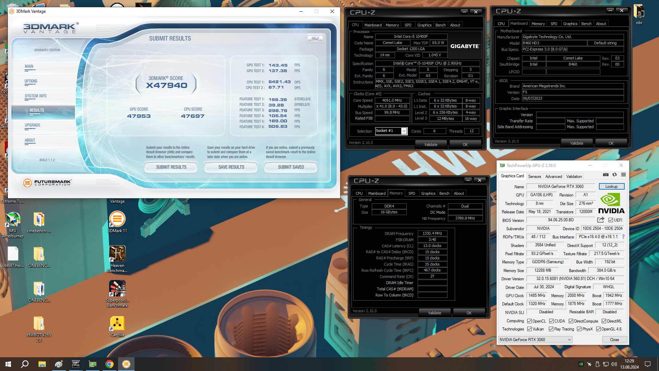
Task: Toggle the DirectML checkbox
Action: (604, 321)
